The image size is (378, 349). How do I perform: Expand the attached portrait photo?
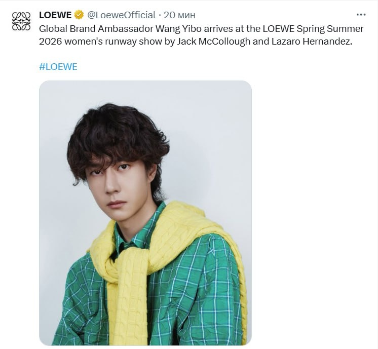pos(145,213)
